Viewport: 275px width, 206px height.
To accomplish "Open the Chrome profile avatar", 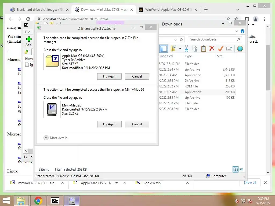I will pos(256,19).
